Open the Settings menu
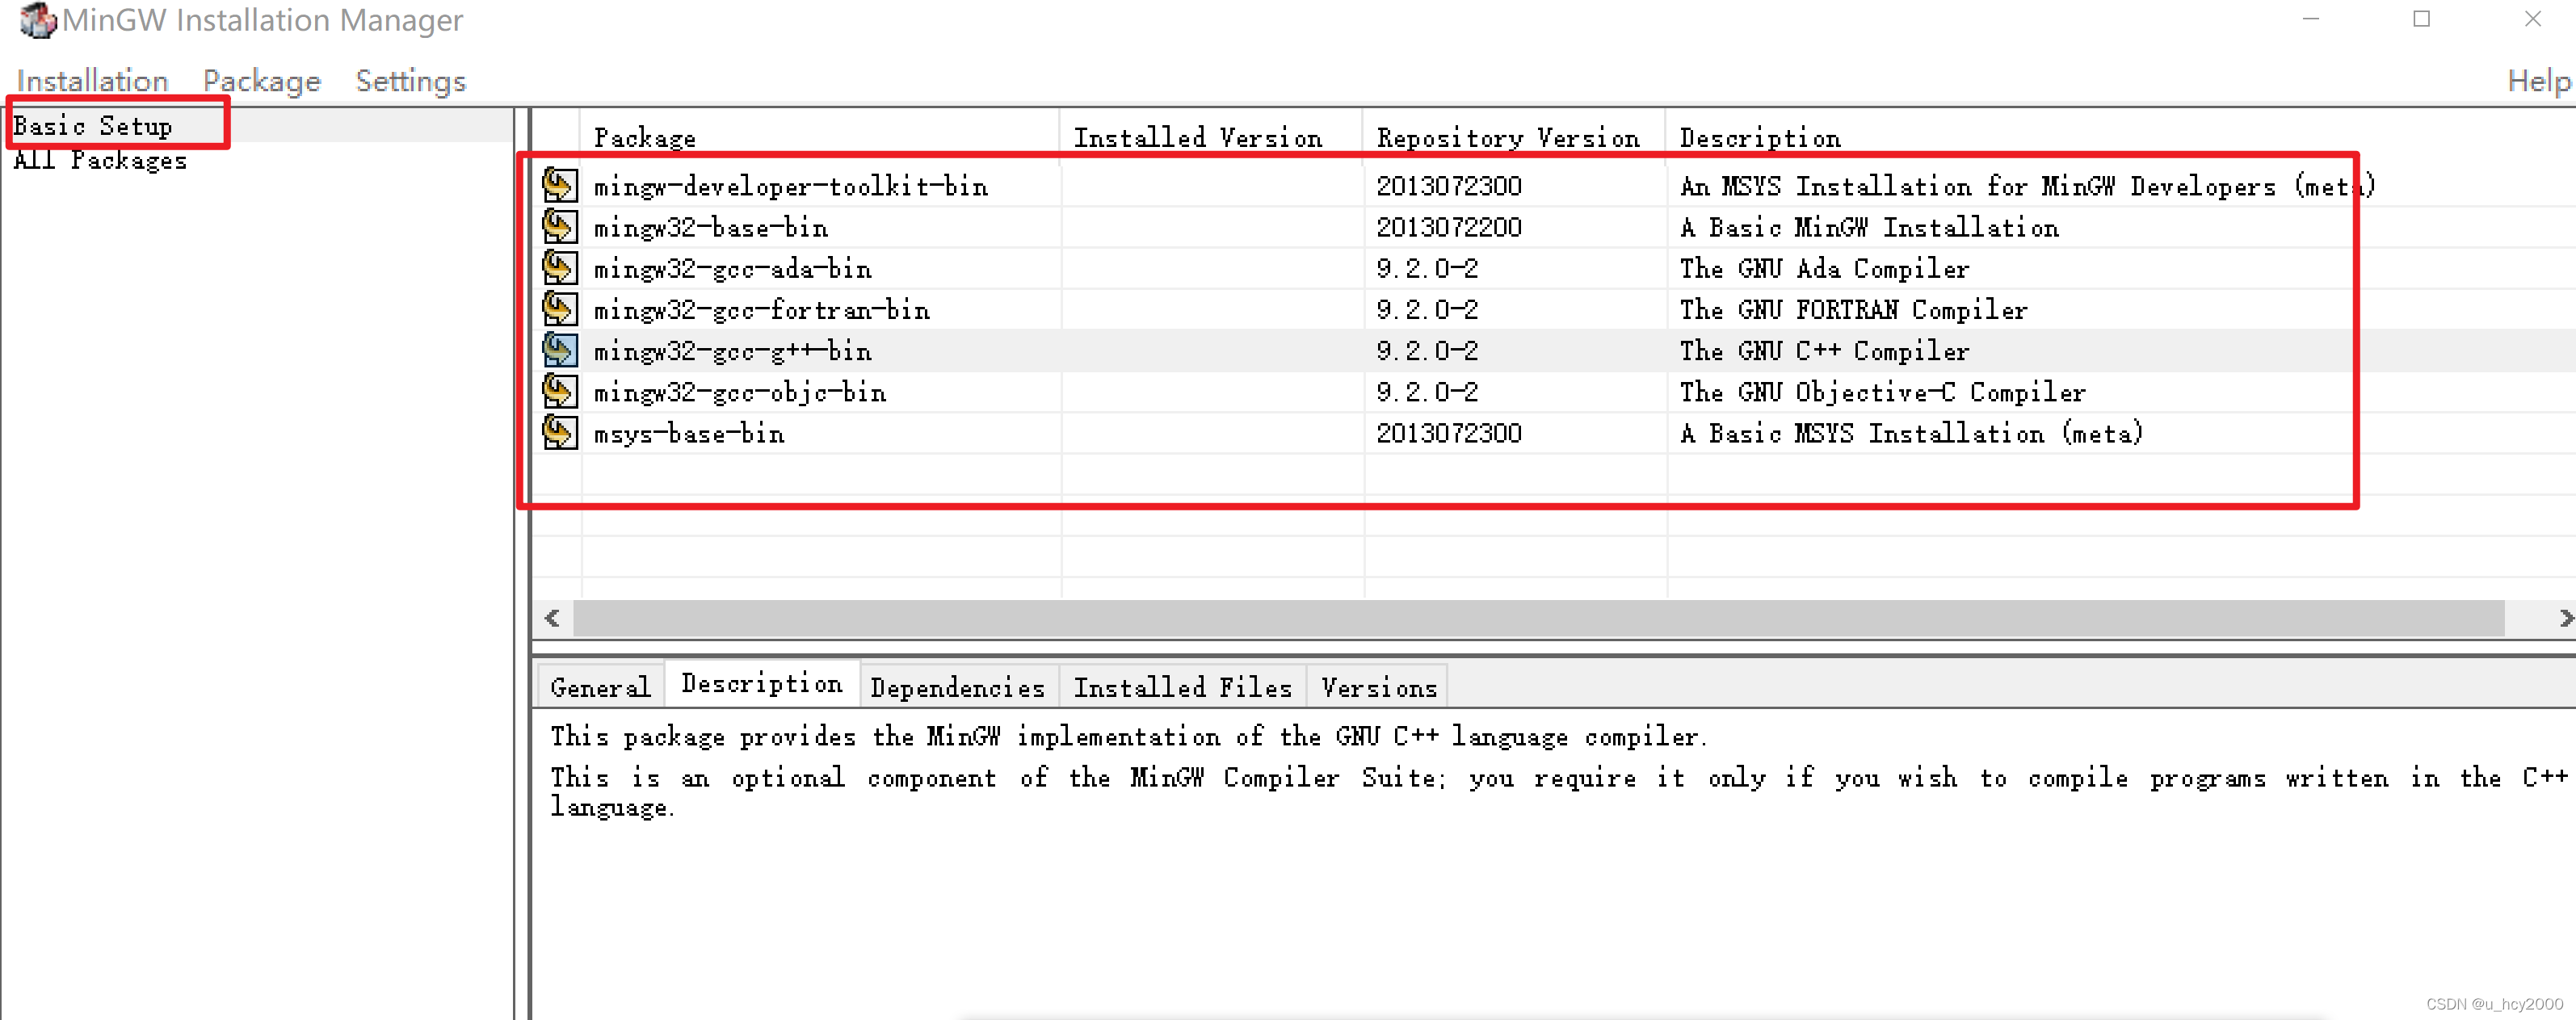This screenshot has width=2576, height=1020. click(411, 81)
